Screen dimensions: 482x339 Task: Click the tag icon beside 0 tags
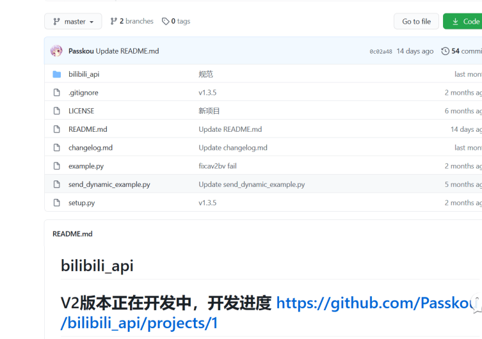point(166,21)
